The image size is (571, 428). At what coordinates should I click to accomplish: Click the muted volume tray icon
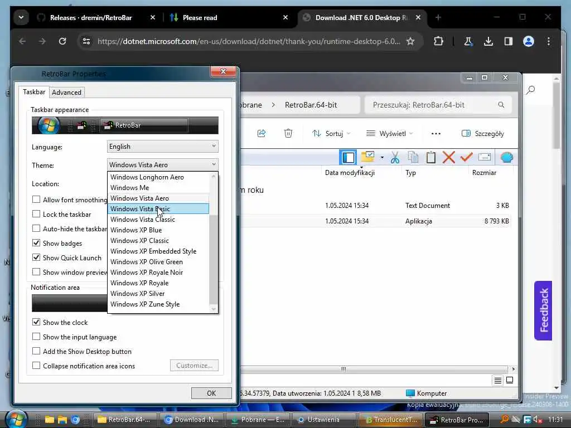click(x=538, y=420)
